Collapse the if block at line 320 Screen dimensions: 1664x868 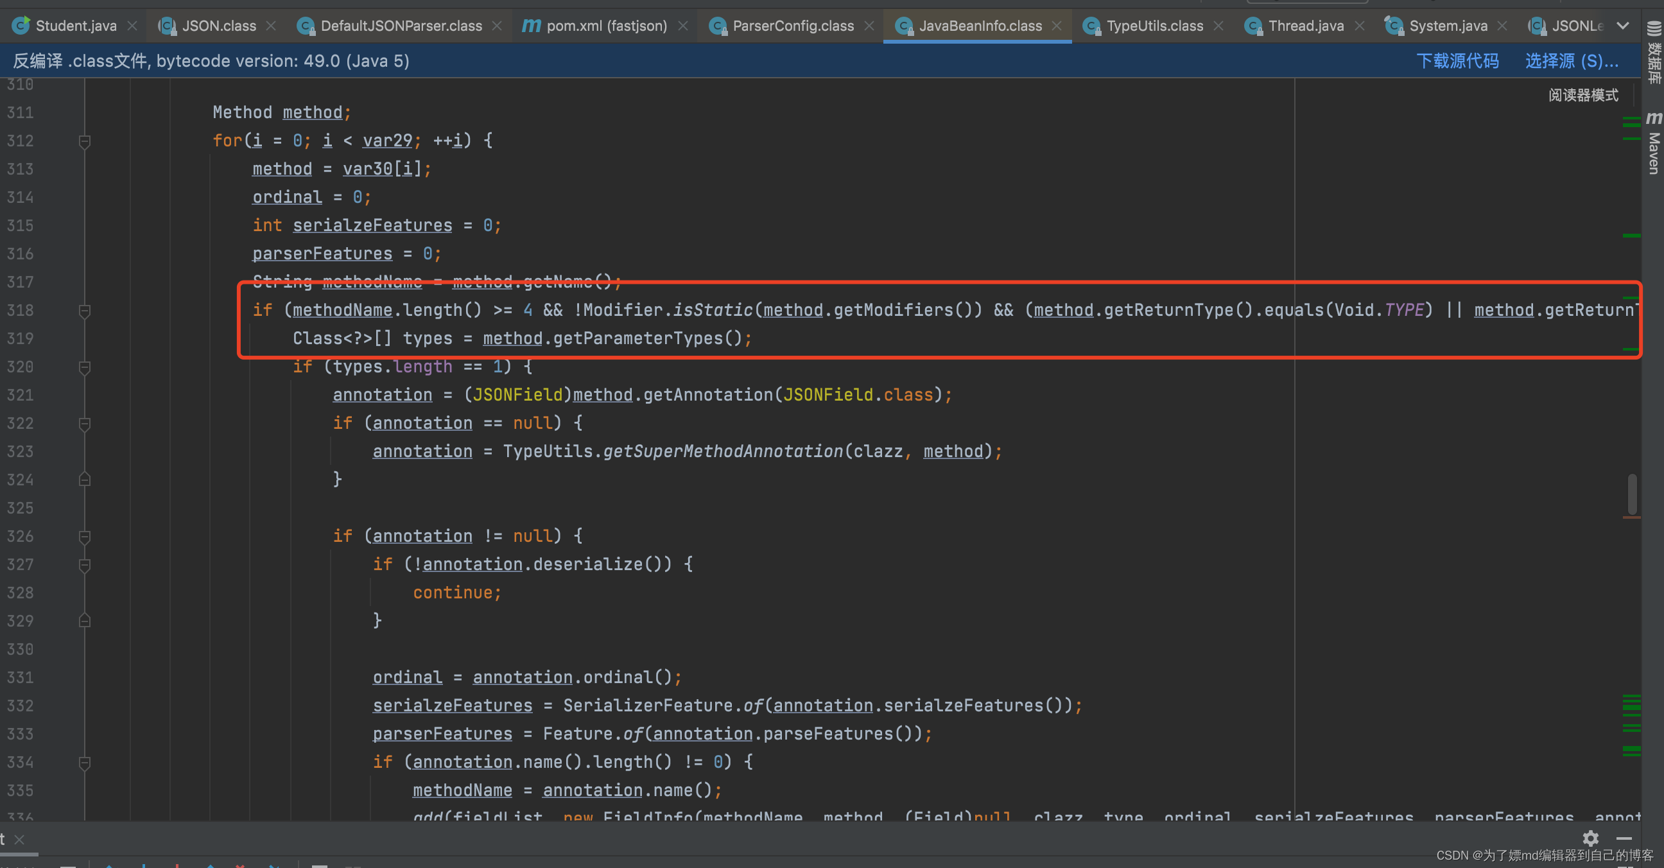(x=85, y=367)
